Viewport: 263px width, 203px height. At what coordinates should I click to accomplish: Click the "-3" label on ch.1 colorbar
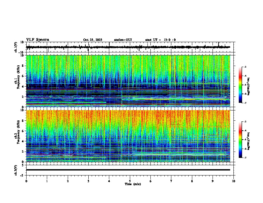245,67
